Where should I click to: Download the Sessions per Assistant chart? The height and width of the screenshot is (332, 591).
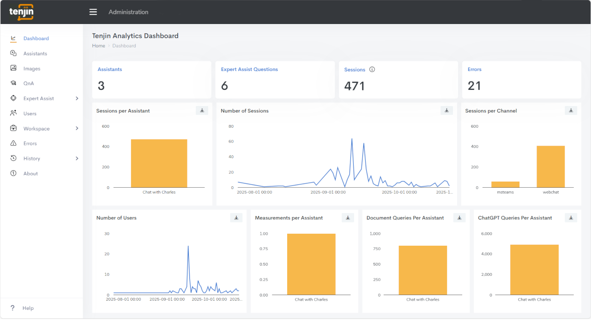tap(202, 111)
